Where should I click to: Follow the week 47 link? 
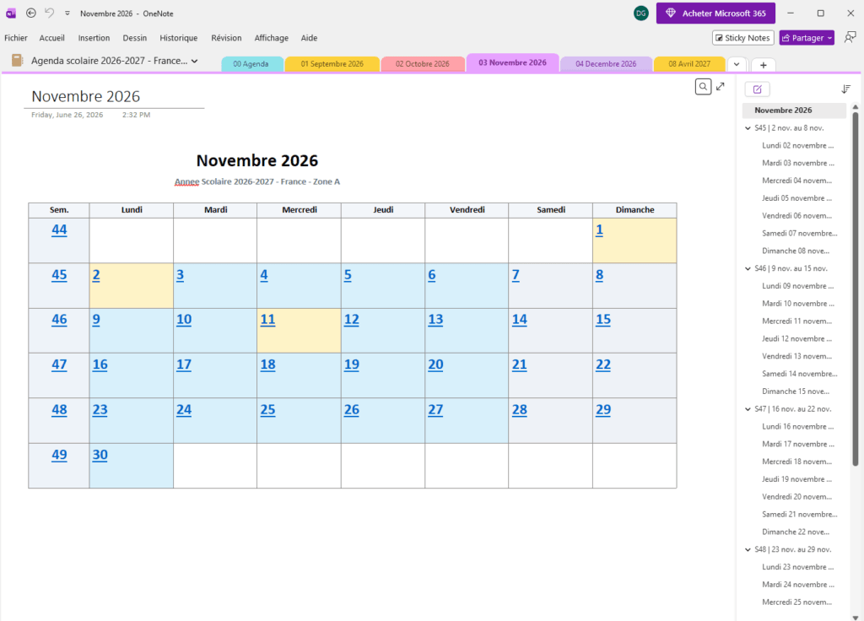click(x=59, y=364)
